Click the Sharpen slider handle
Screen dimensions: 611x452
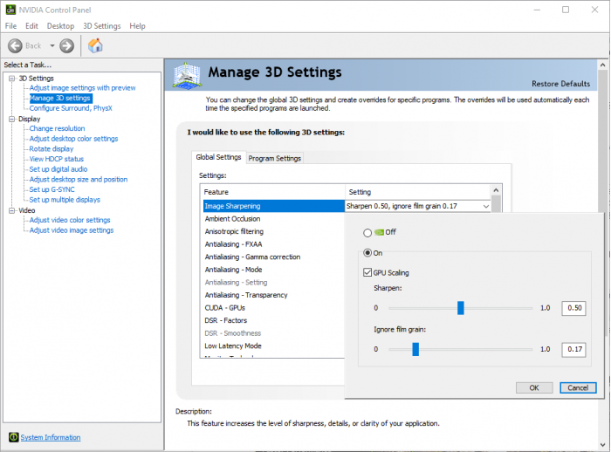460,308
